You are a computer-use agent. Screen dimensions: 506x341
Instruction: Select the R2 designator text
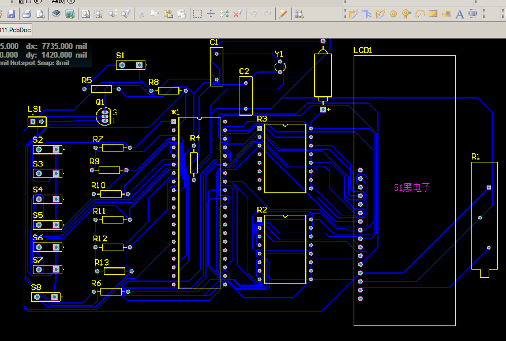coord(262,210)
